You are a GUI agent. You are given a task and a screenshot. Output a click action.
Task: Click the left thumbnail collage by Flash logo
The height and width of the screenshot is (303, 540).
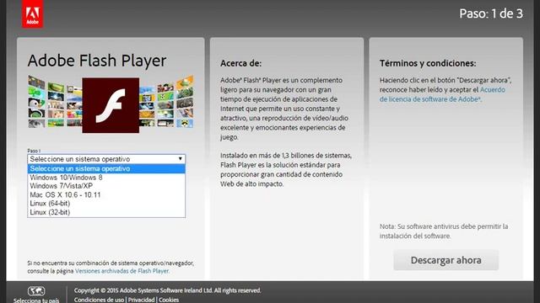[x=55, y=102]
